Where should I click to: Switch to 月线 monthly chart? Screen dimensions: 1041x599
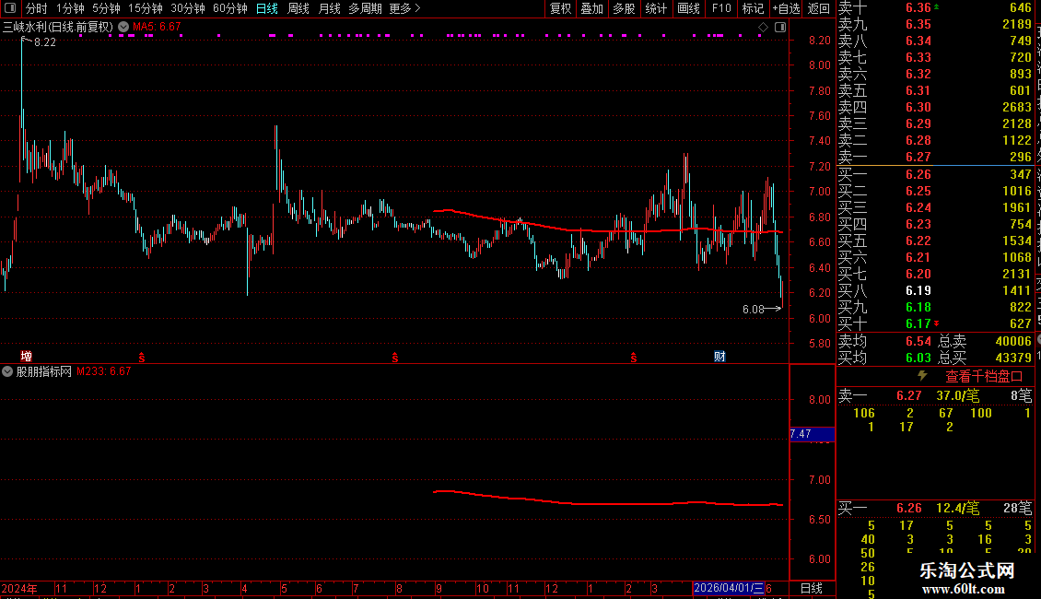coord(329,8)
